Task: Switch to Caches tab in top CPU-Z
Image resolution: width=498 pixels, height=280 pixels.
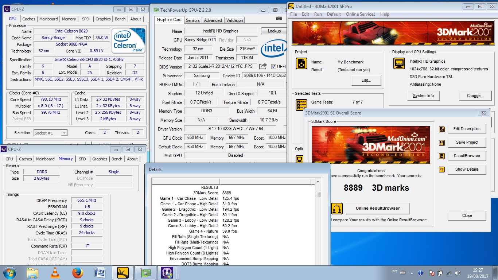Action: tap(29, 19)
